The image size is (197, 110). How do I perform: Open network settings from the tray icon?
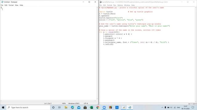(175, 107)
